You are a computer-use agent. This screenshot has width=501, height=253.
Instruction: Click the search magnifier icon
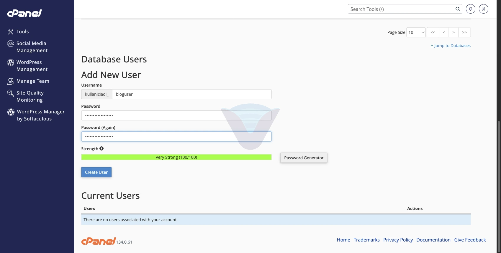(x=457, y=9)
